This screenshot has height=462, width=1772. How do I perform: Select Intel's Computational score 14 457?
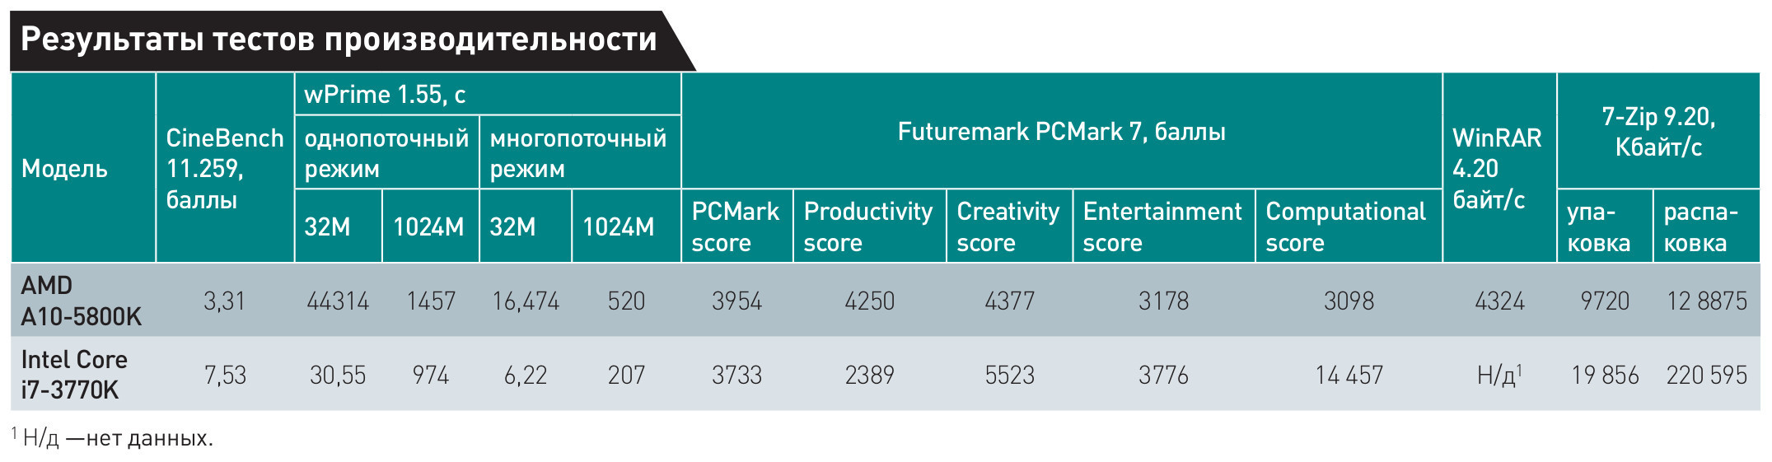1349,376
